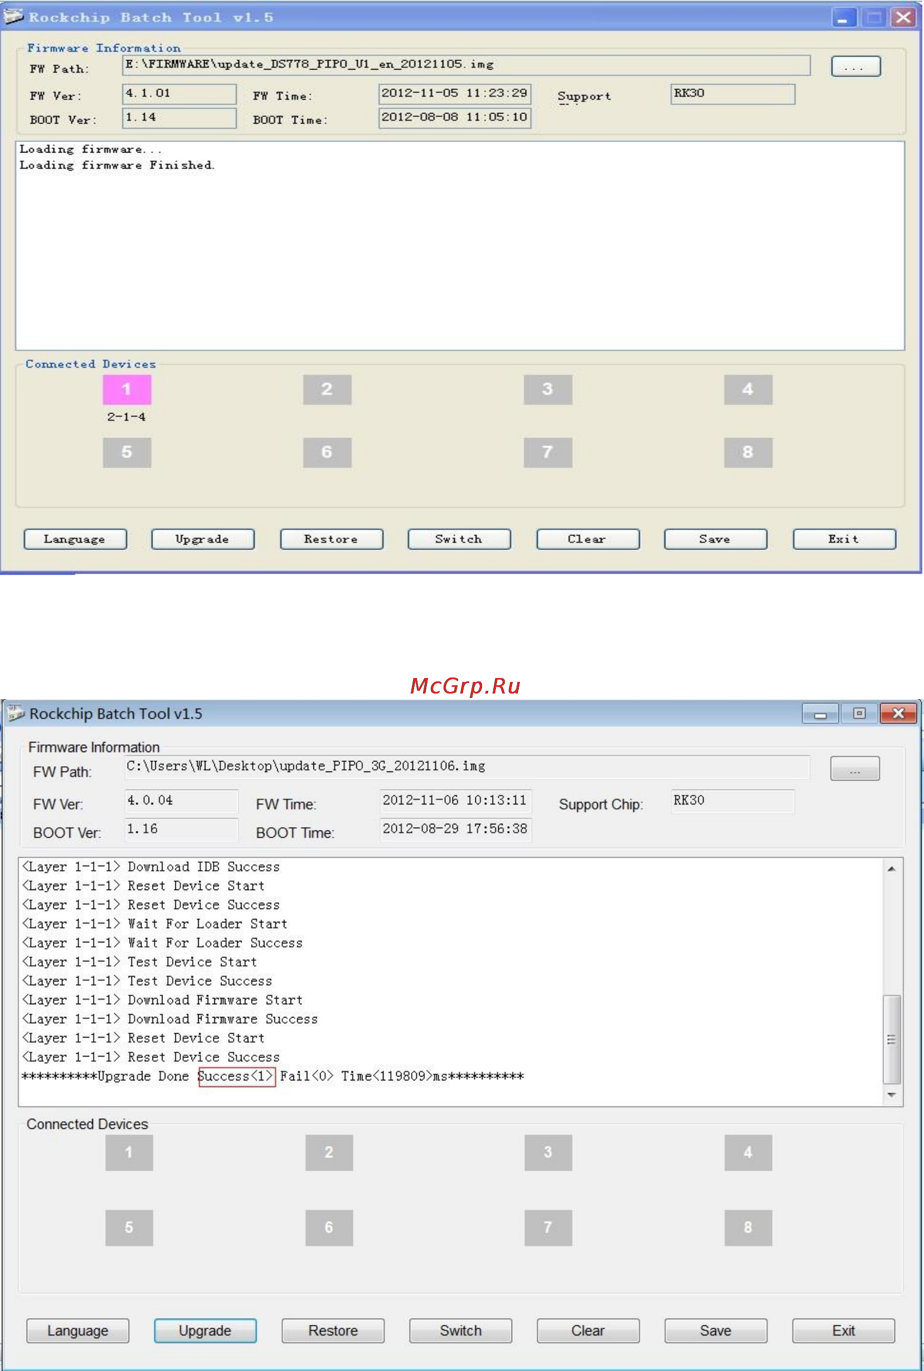Browse for firmware file in upper window
The width and height of the screenshot is (924, 1371).
856,66
